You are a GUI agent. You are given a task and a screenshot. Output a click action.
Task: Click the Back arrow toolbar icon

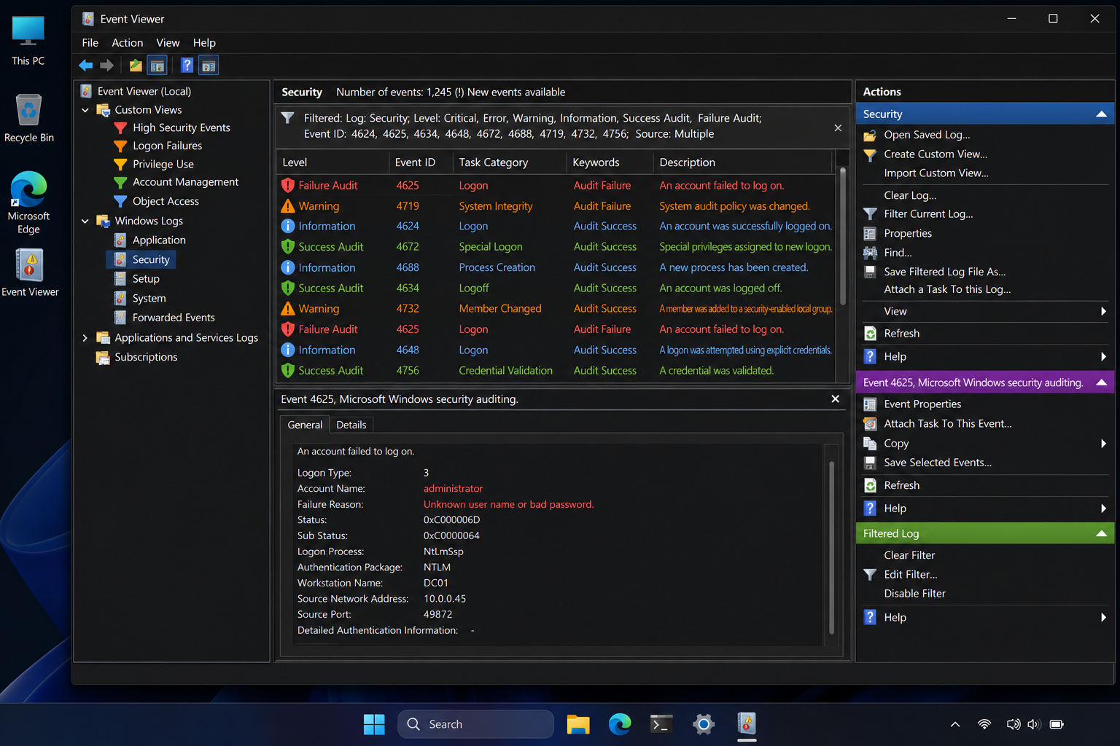pyautogui.click(x=86, y=66)
